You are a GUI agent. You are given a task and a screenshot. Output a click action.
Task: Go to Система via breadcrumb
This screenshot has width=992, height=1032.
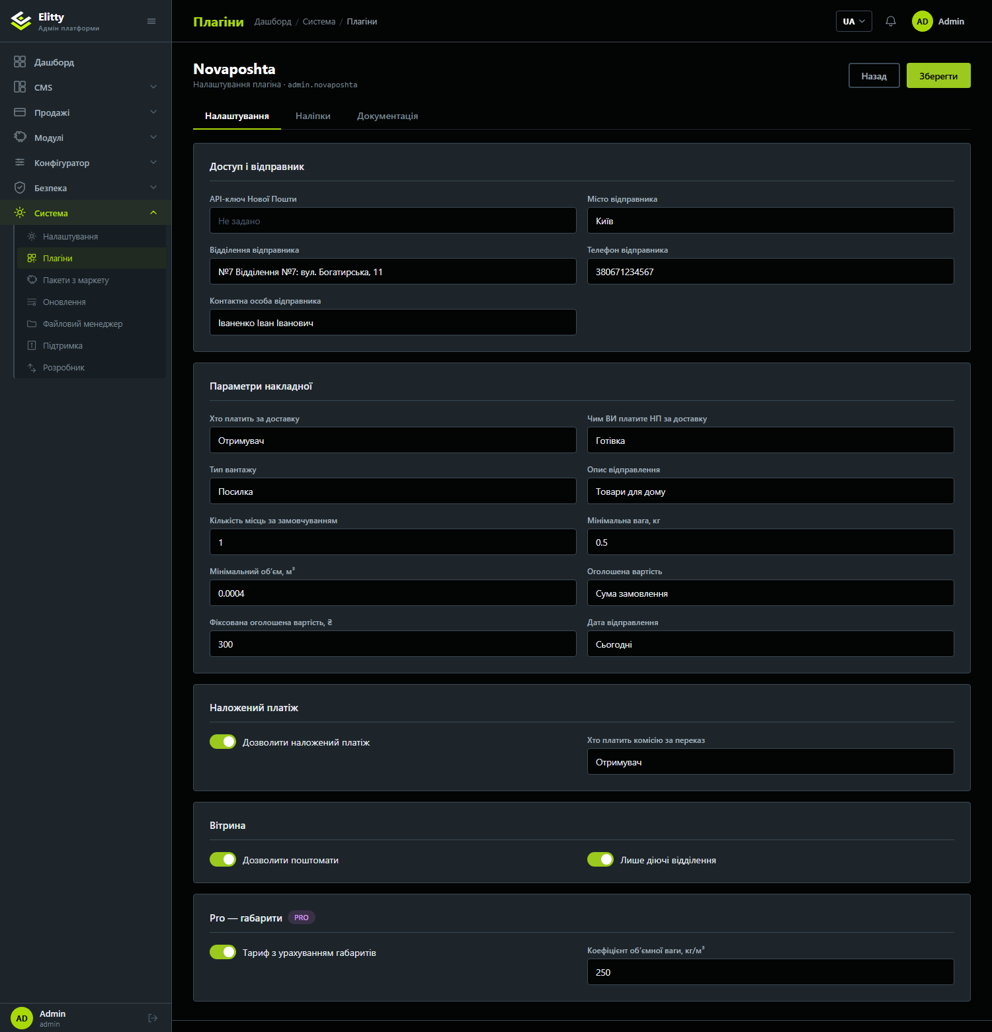319,22
